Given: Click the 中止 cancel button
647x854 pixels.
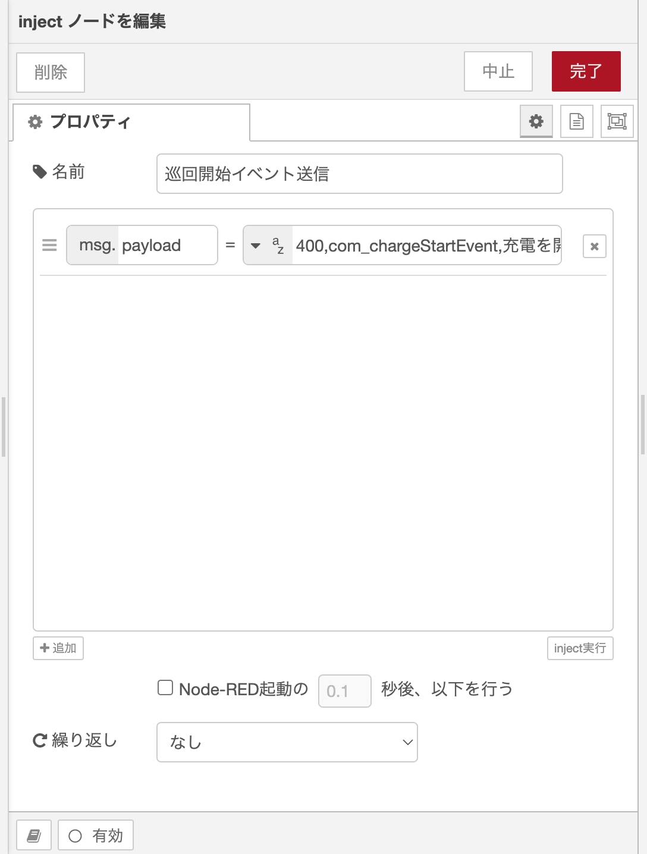Looking at the screenshot, I should [498, 71].
